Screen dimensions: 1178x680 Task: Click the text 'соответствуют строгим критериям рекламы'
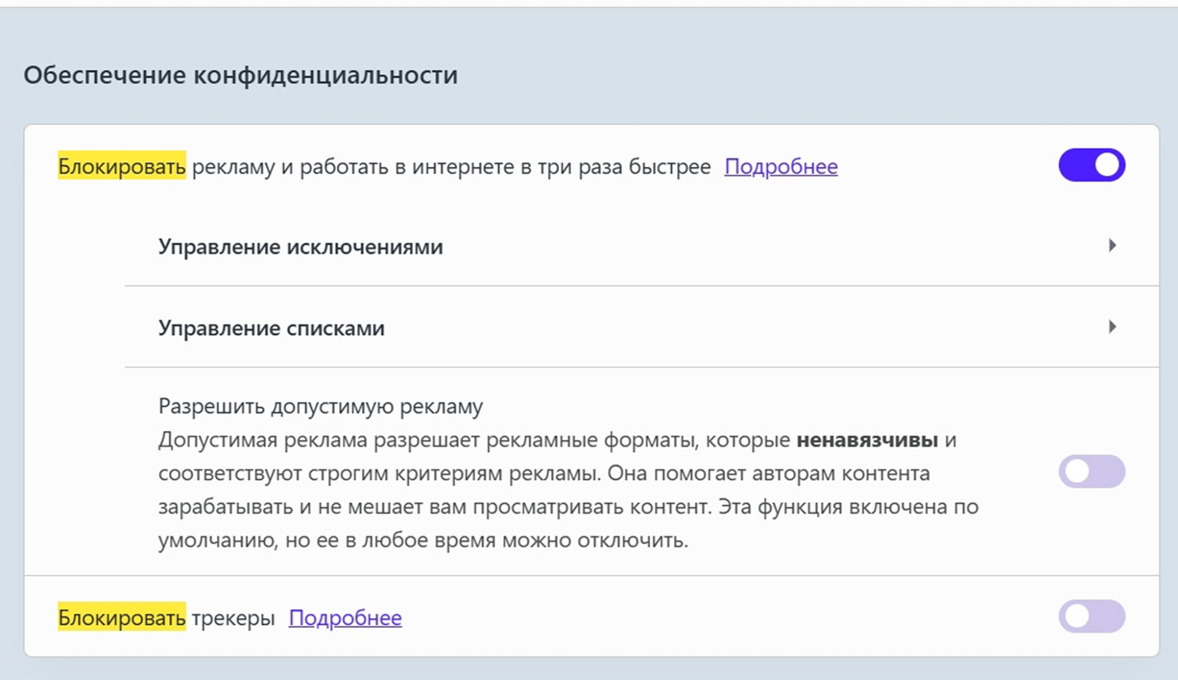point(379,473)
